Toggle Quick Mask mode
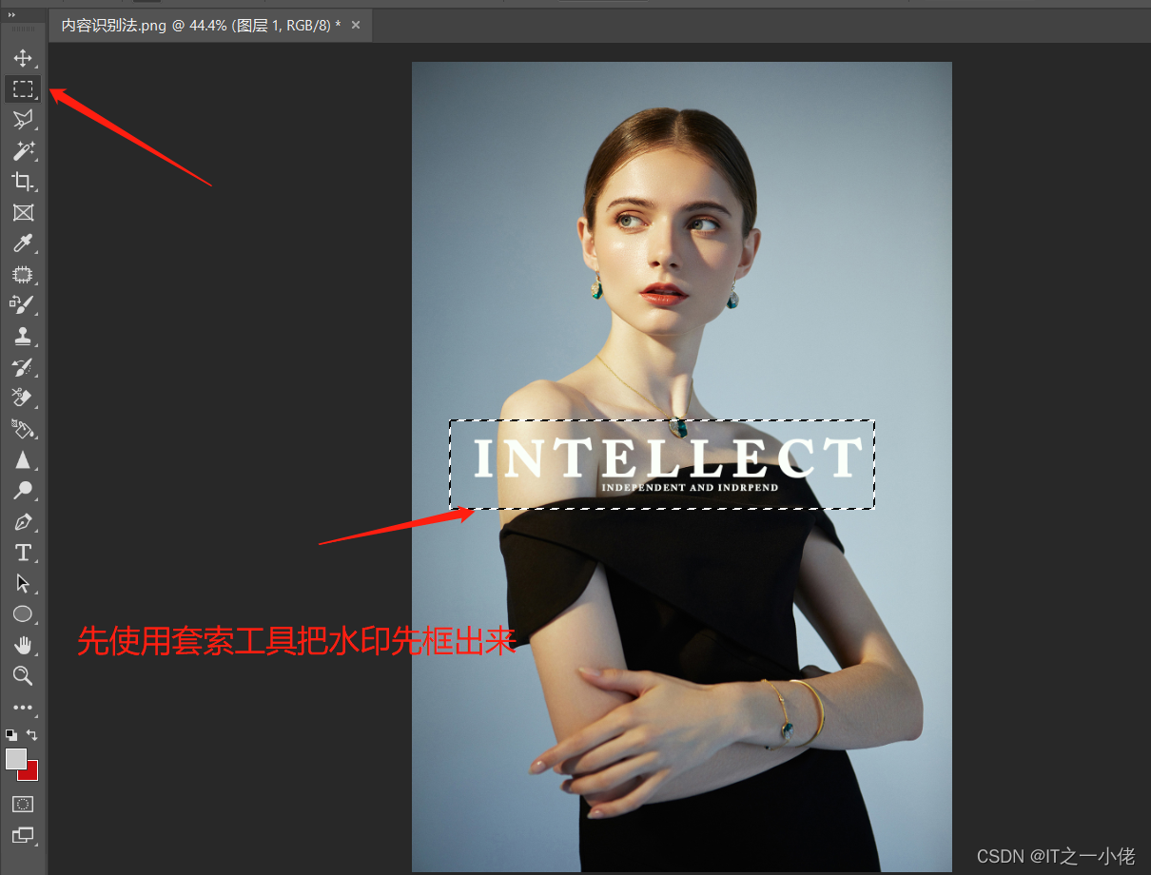Image resolution: width=1151 pixels, height=875 pixels. [x=23, y=805]
